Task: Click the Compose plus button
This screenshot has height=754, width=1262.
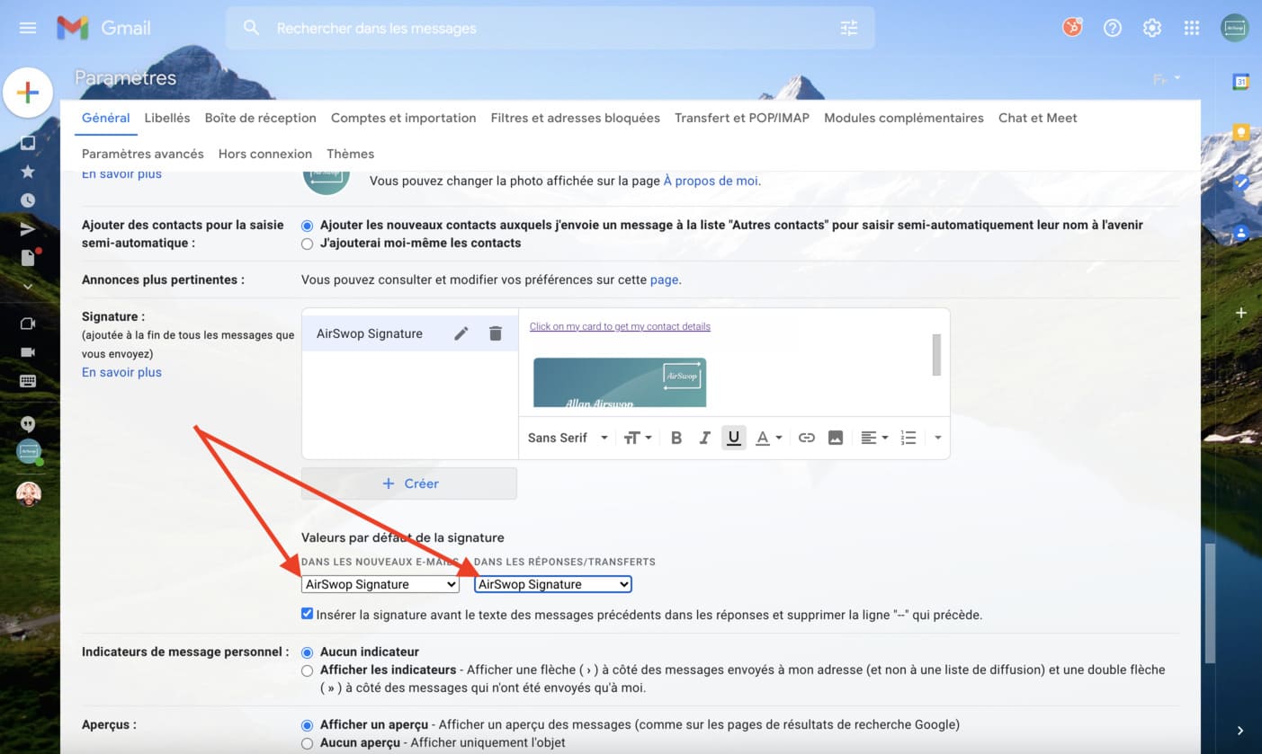Action: coord(28,92)
